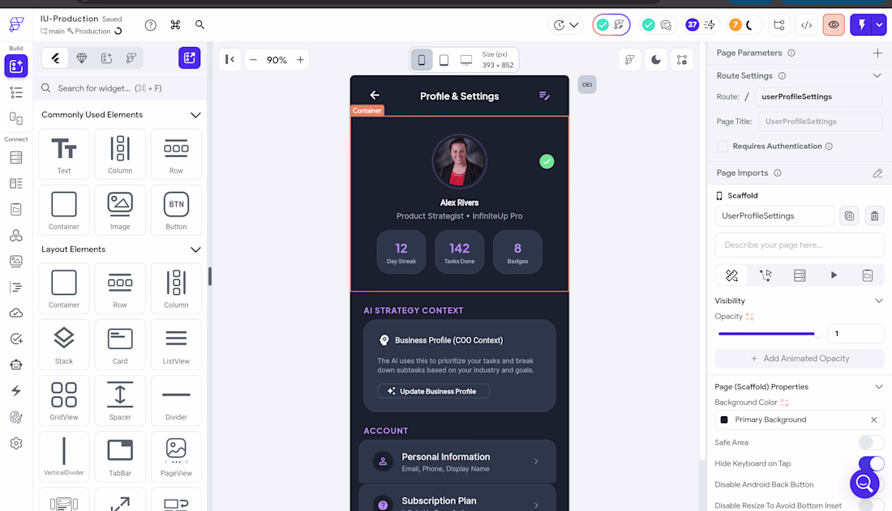The height and width of the screenshot is (511, 892).
Task: Add Text widget from palette
Action: coord(64,154)
